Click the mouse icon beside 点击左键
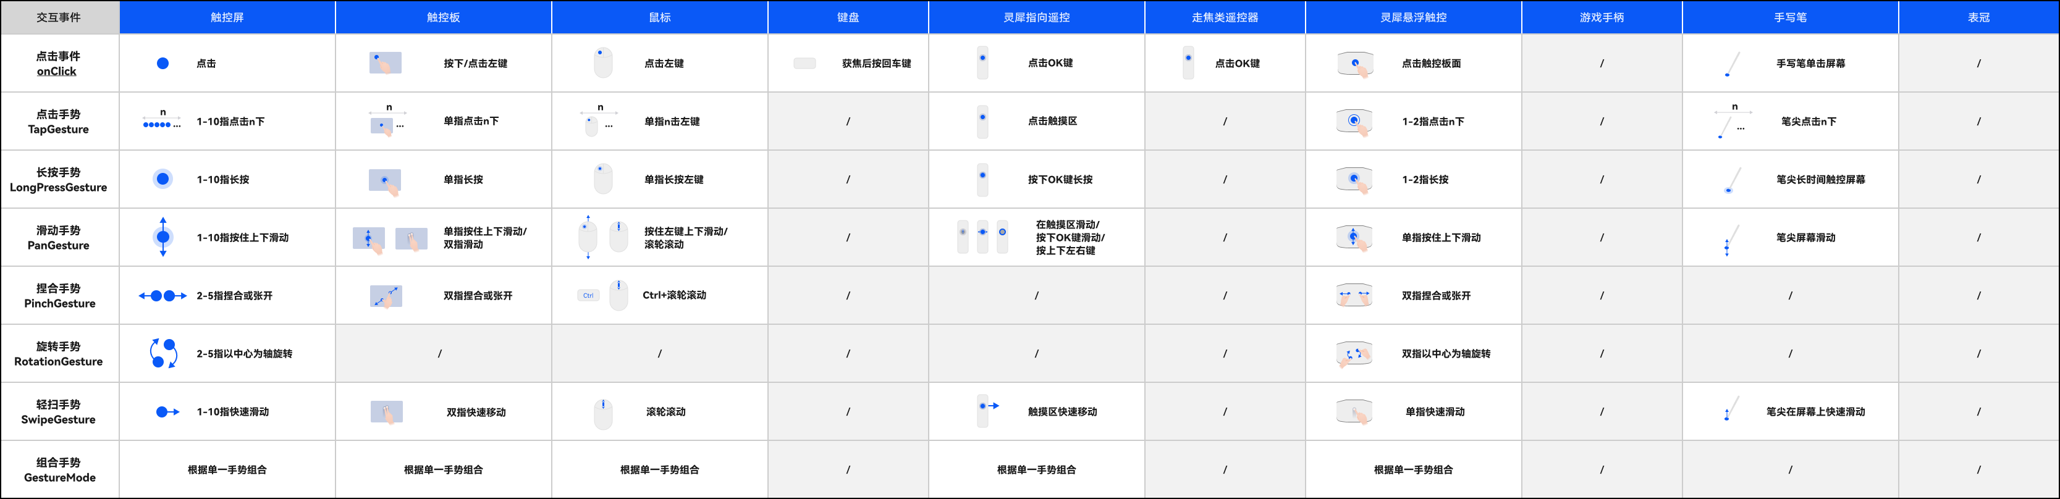2060x499 pixels. (603, 63)
